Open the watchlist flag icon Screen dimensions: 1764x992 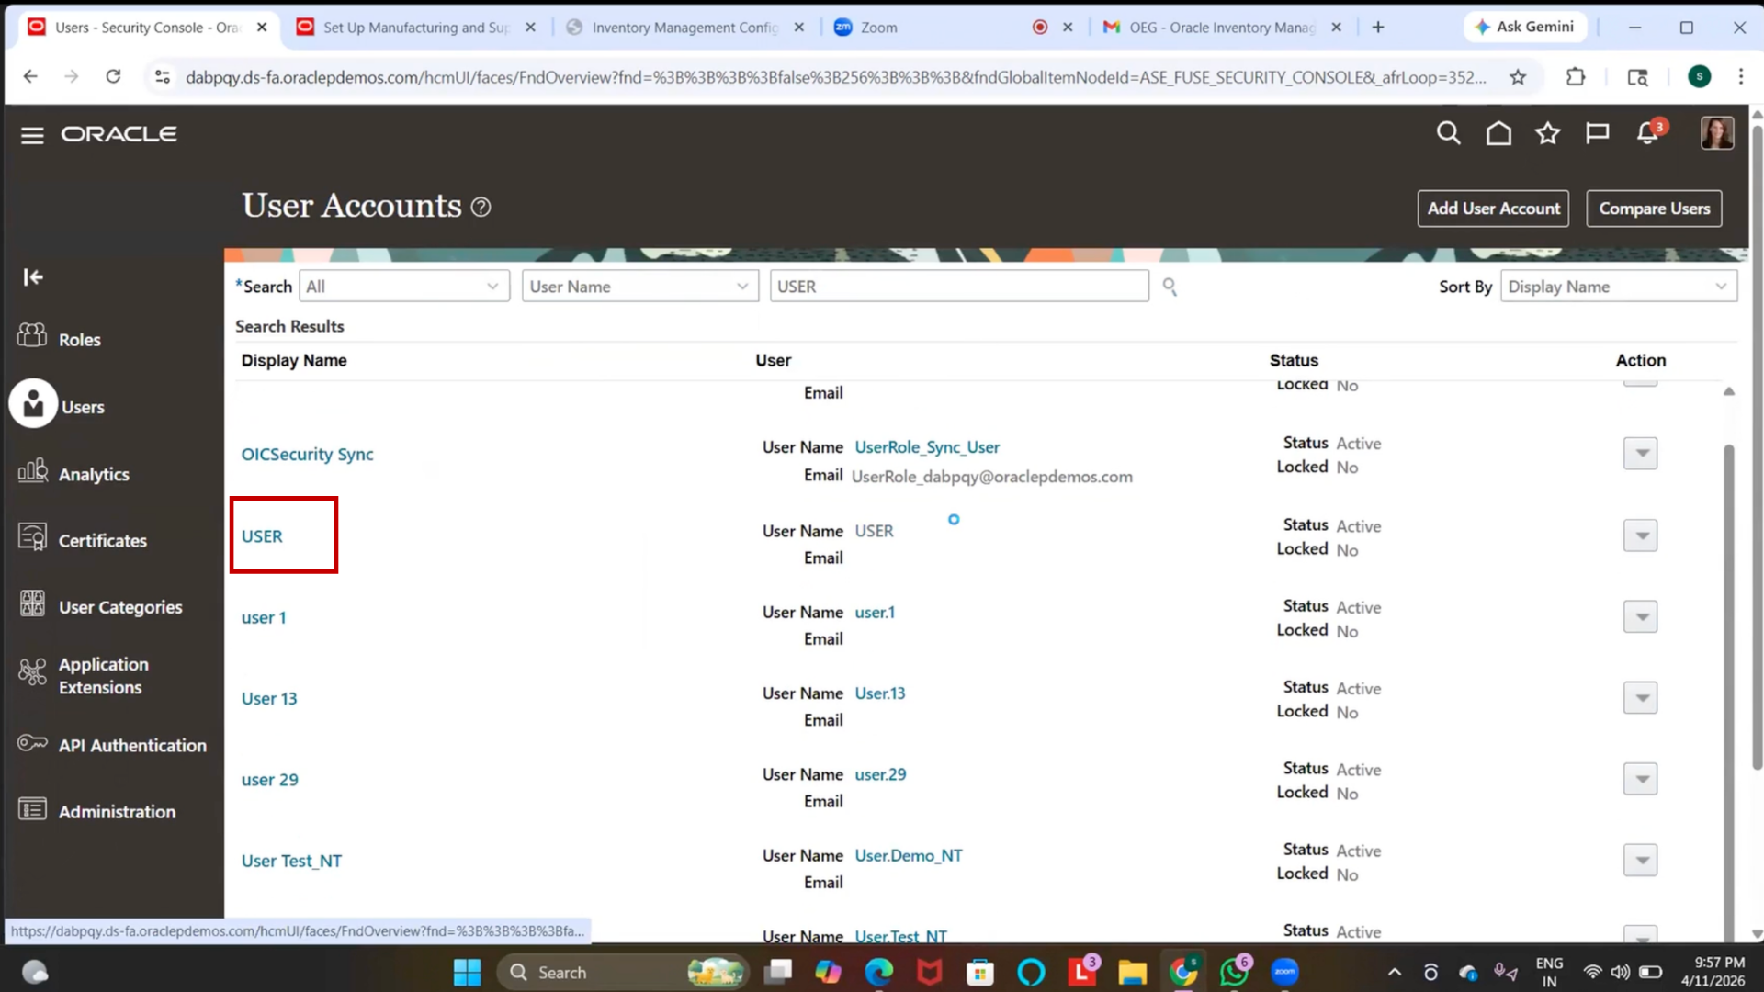tap(1597, 134)
